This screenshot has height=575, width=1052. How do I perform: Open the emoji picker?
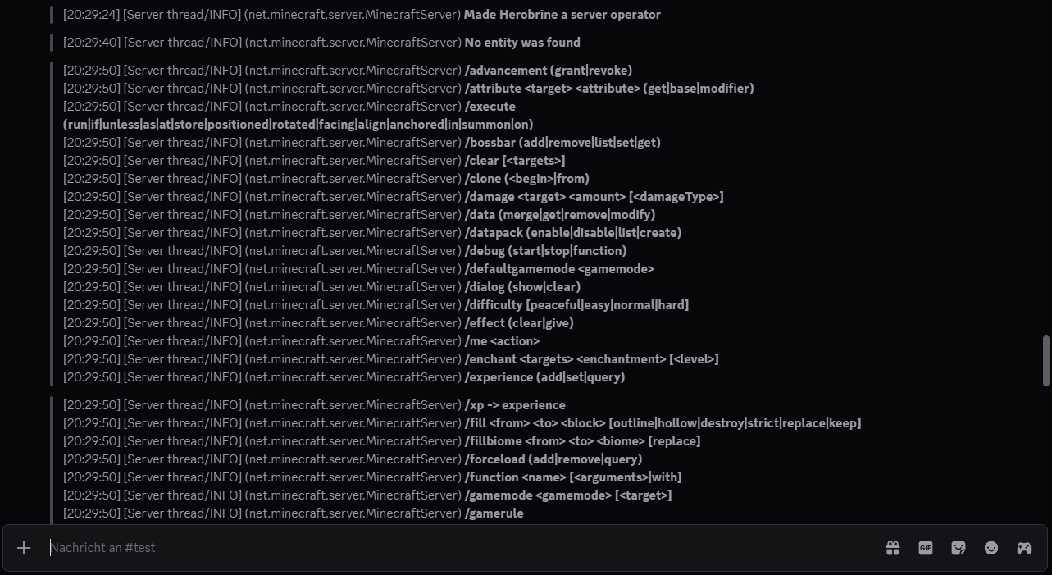(991, 548)
